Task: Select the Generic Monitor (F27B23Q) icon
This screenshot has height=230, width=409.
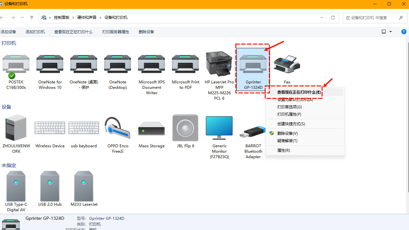Action: (219, 128)
